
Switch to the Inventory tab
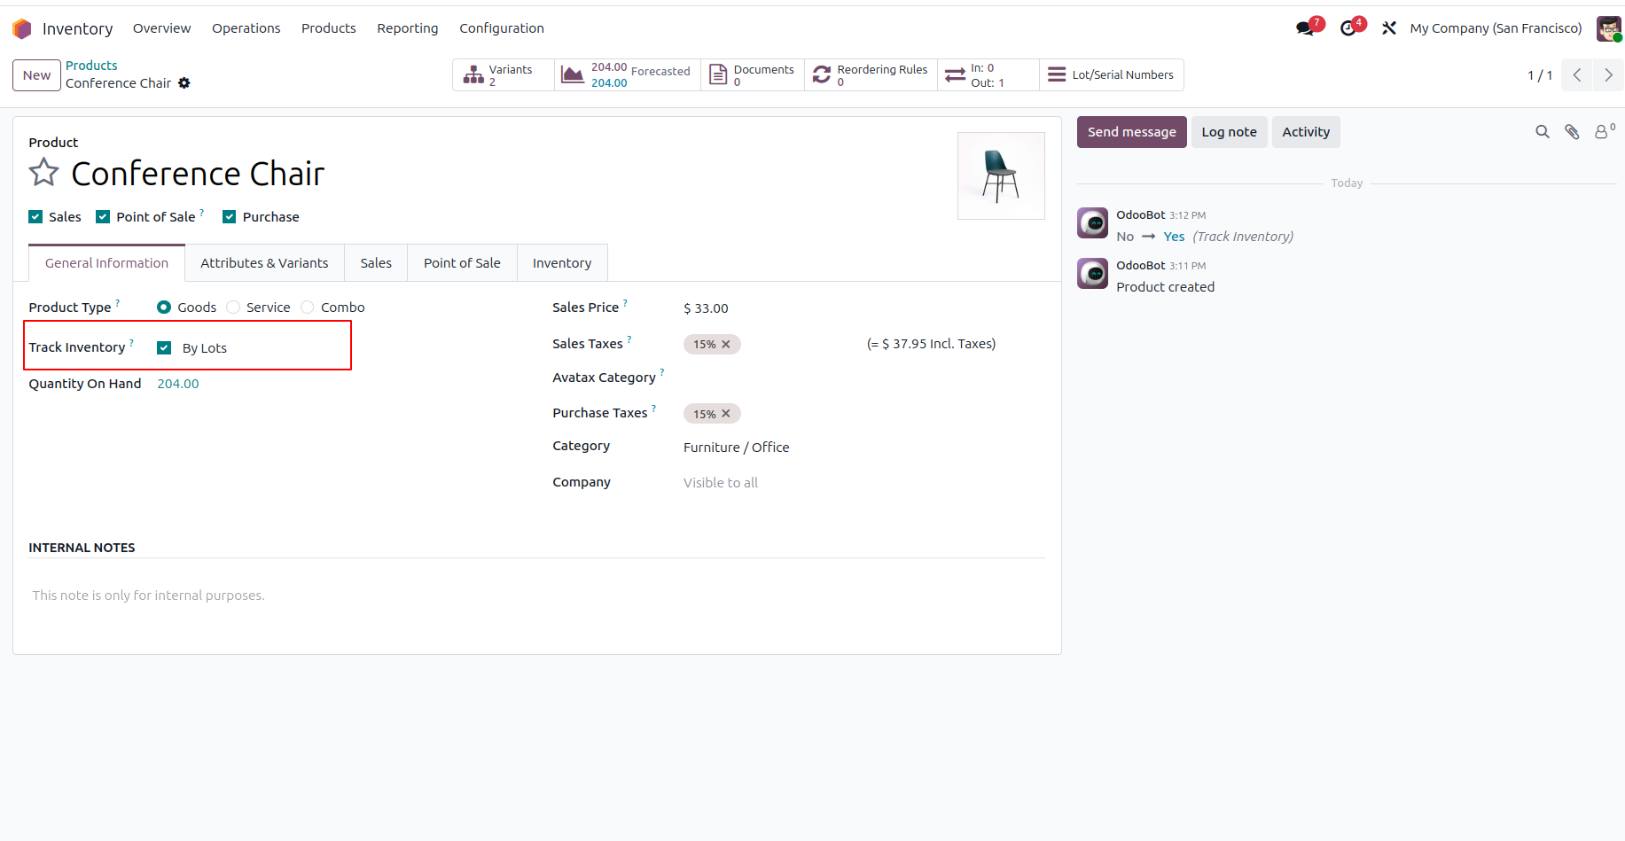[562, 263]
